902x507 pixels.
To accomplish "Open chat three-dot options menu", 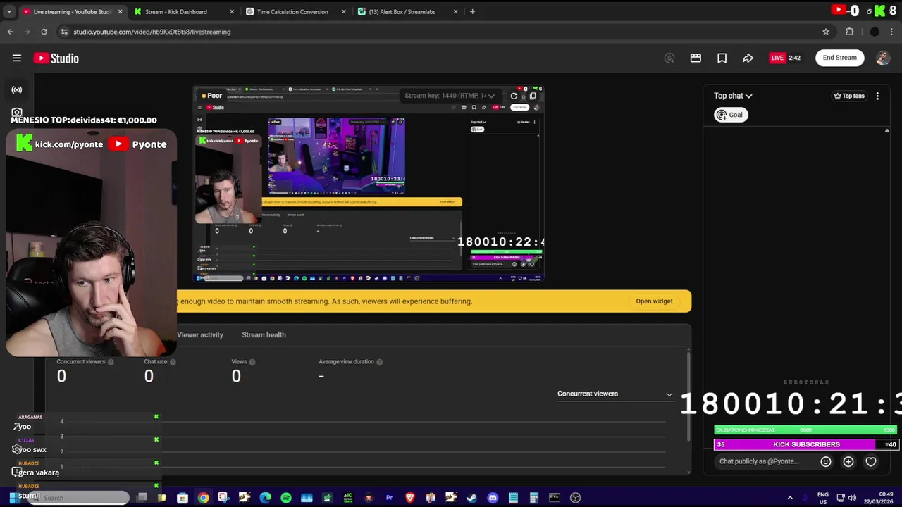I will [x=877, y=96].
